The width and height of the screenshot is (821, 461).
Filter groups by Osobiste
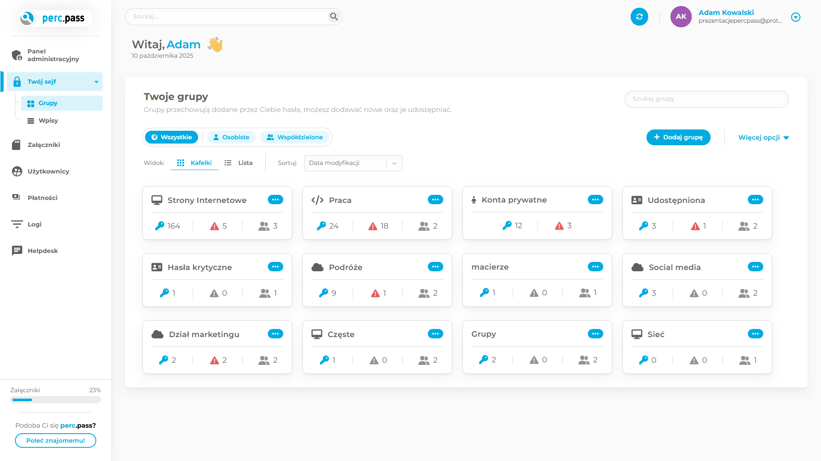tap(231, 137)
